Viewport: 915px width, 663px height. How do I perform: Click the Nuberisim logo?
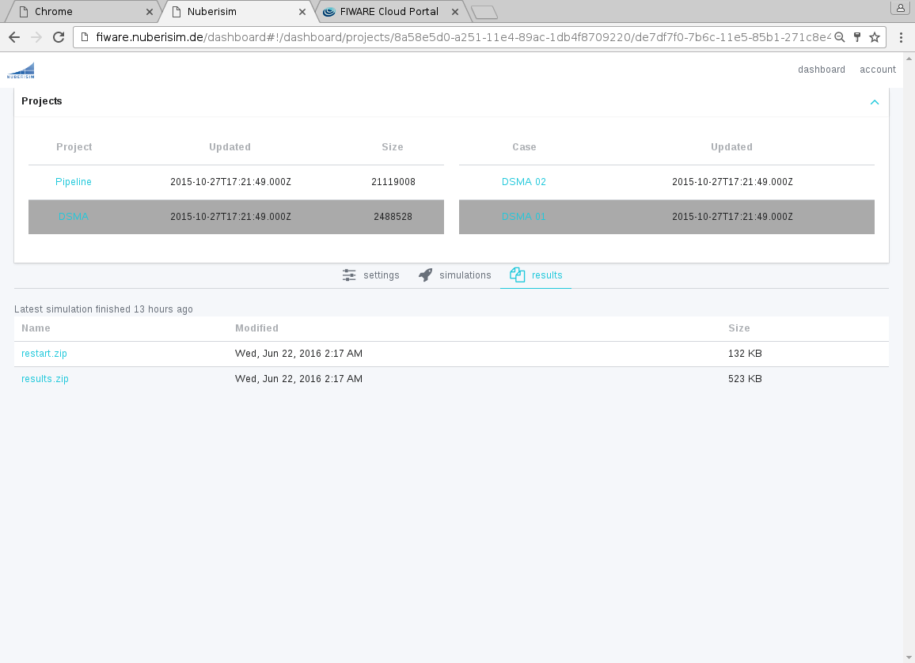click(x=21, y=70)
